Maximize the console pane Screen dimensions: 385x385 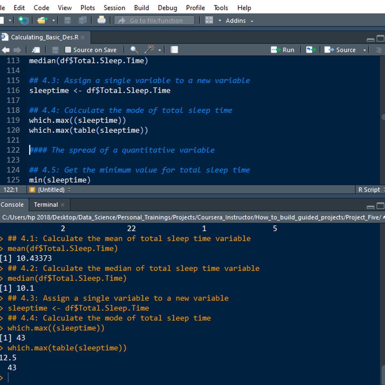pos(381,206)
